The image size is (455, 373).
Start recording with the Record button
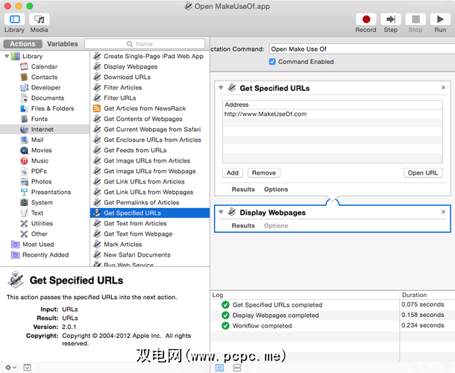click(366, 19)
